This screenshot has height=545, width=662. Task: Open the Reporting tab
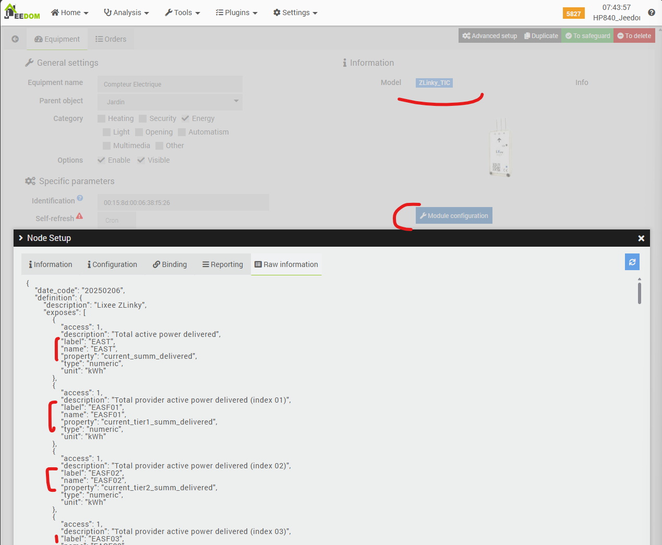223,264
